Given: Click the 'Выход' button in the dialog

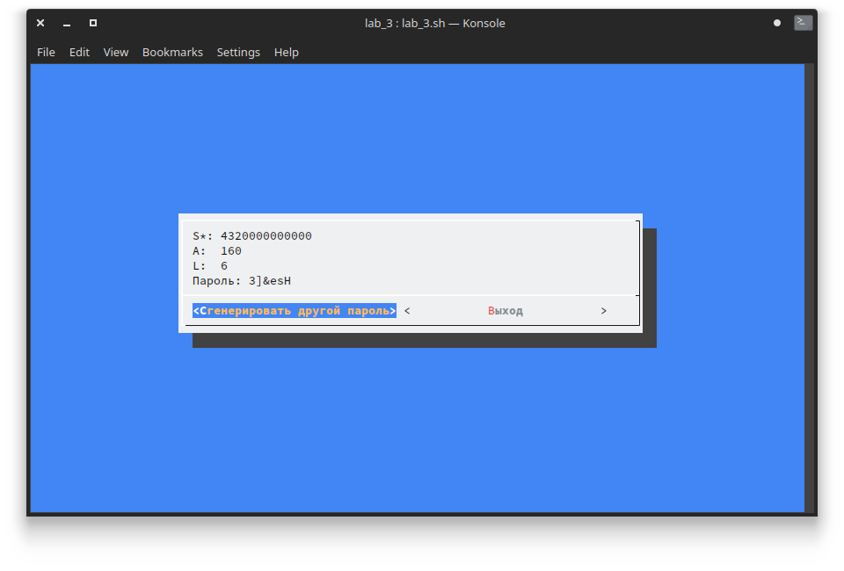Looking at the screenshot, I should pyautogui.click(x=506, y=311).
